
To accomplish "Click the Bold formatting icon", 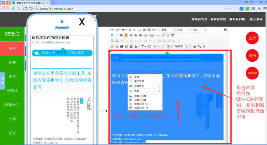I will point(130,30).
